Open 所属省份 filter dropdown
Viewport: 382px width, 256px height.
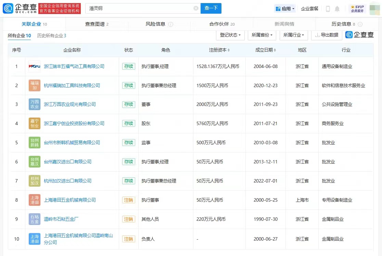(262, 35)
